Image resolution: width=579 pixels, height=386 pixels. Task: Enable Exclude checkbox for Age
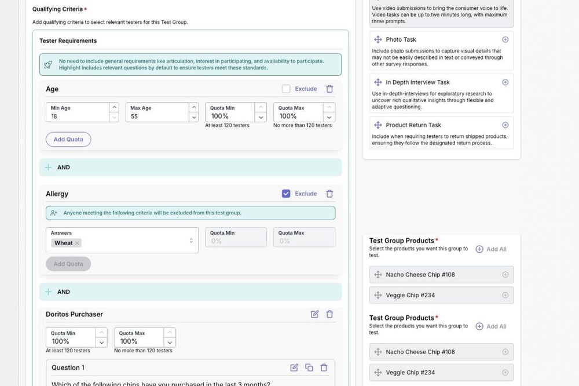(x=286, y=89)
